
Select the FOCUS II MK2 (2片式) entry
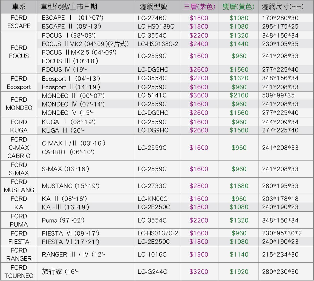pos(85,44)
